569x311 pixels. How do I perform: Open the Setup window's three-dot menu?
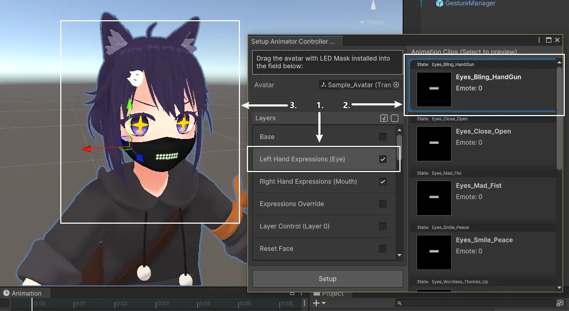pyautogui.click(x=539, y=40)
